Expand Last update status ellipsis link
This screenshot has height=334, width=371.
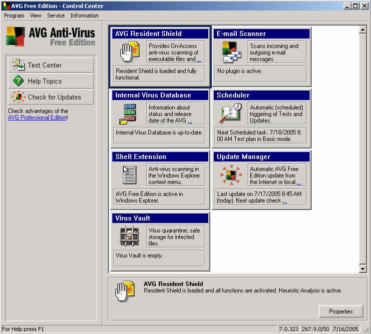pyautogui.click(x=285, y=201)
